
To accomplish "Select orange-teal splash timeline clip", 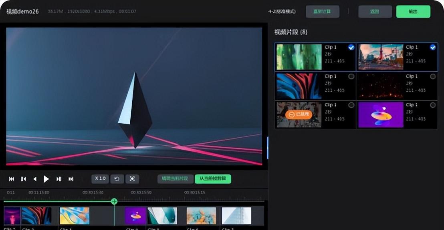I will click(201, 216).
